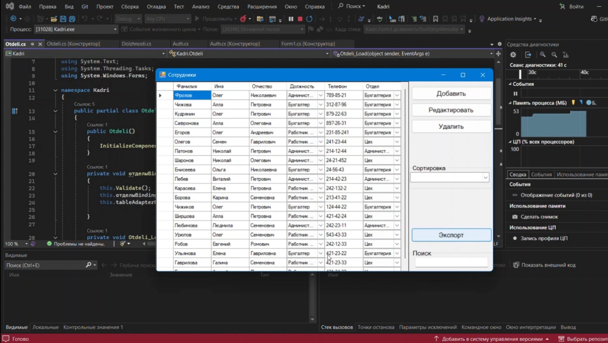This screenshot has height=343, width=608.
Task: Collapse the namespace Kadri code block
Action: pyautogui.click(x=55, y=90)
